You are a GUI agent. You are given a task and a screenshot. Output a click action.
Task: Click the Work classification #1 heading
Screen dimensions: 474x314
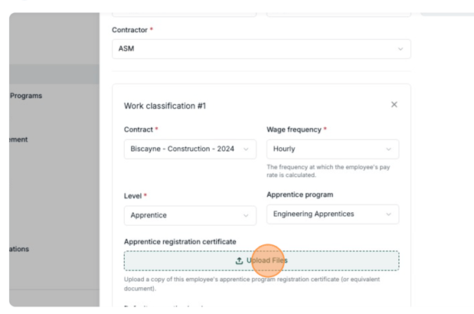coord(165,106)
